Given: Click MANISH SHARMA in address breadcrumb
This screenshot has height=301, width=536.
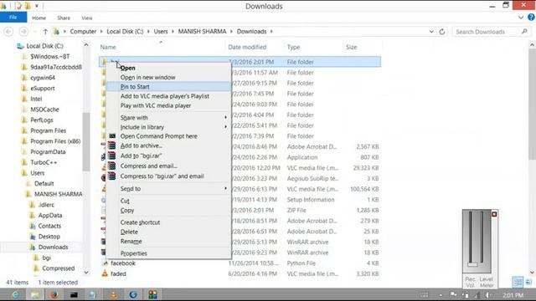Looking at the screenshot, I should click(x=202, y=32).
